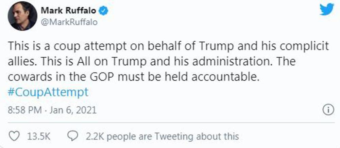The height and width of the screenshot is (148, 340).
Task: Click the 13.5K likes count
Action: tap(38, 136)
